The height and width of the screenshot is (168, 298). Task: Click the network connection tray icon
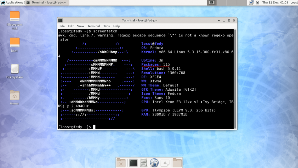(252, 2)
